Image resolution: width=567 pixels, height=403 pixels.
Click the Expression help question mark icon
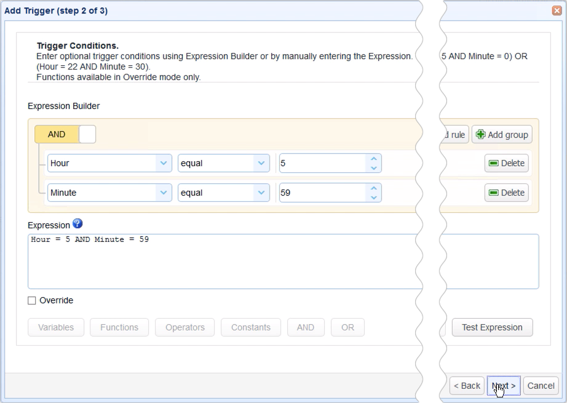tap(77, 224)
